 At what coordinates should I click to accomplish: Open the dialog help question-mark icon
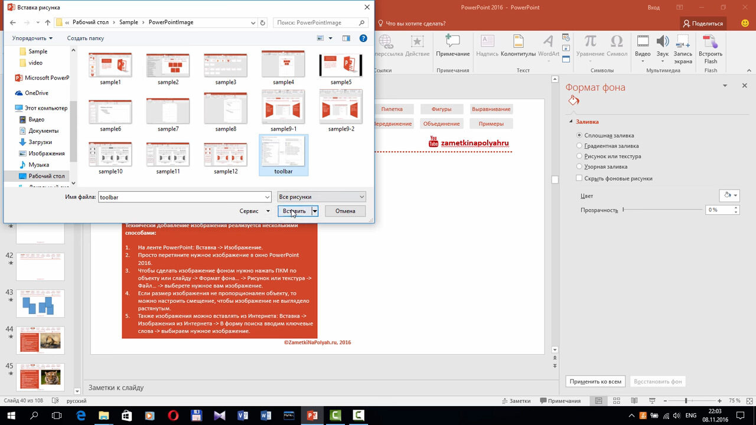tap(363, 38)
